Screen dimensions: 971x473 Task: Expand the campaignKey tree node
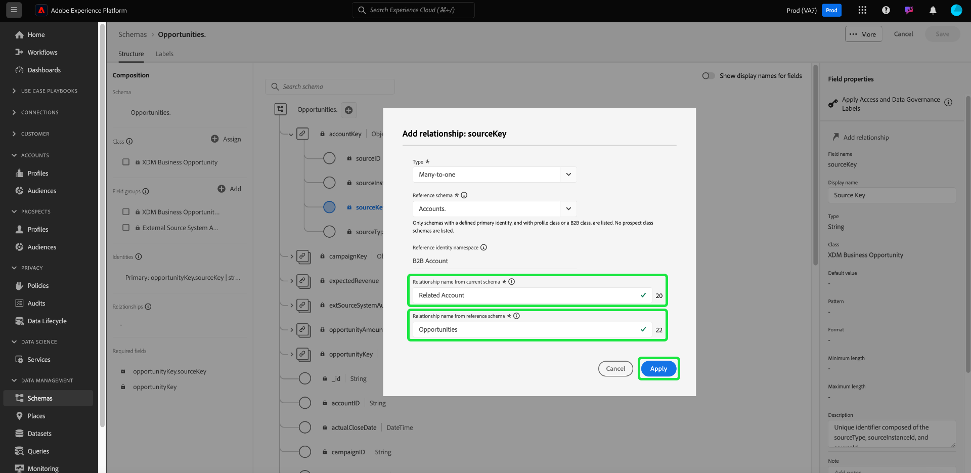[x=292, y=256]
